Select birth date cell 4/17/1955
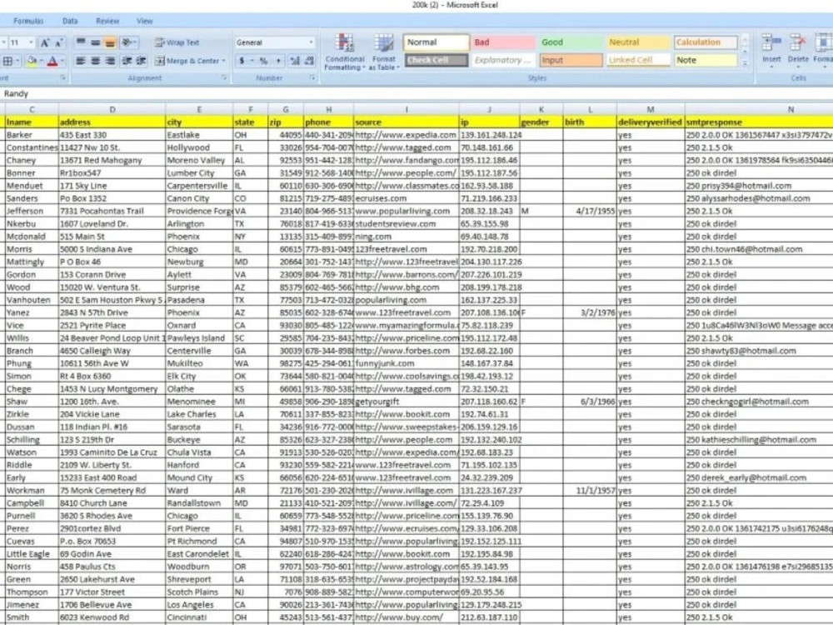This screenshot has height=625, width=833. [590, 211]
